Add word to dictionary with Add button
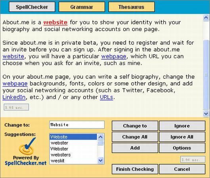 pyautogui.click(x=135, y=148)
